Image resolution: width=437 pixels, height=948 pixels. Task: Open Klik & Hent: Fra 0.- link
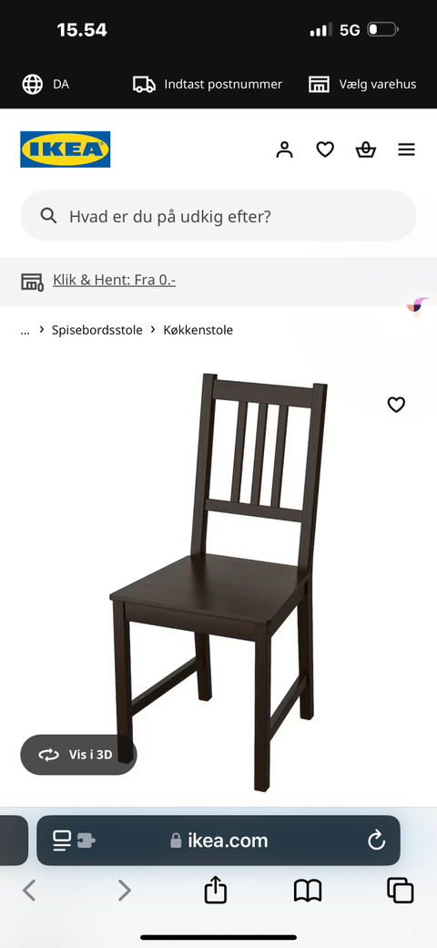114,280
